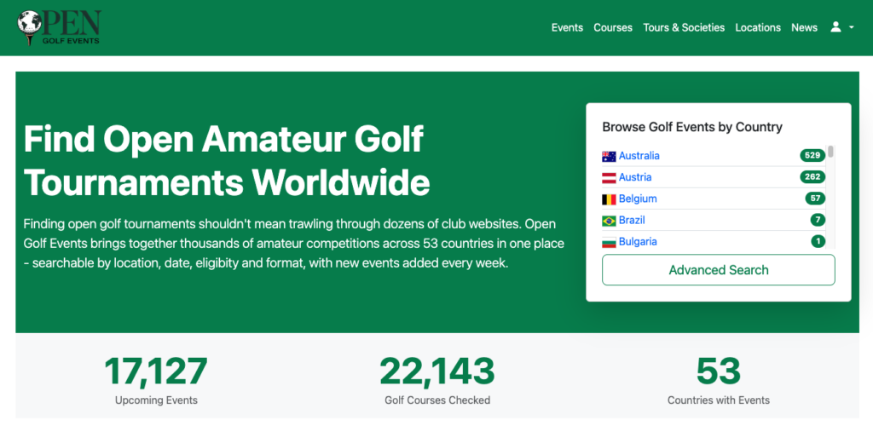Click the Belgium flag icon
The height and width of the screenshot is (426, 873).
609,199
